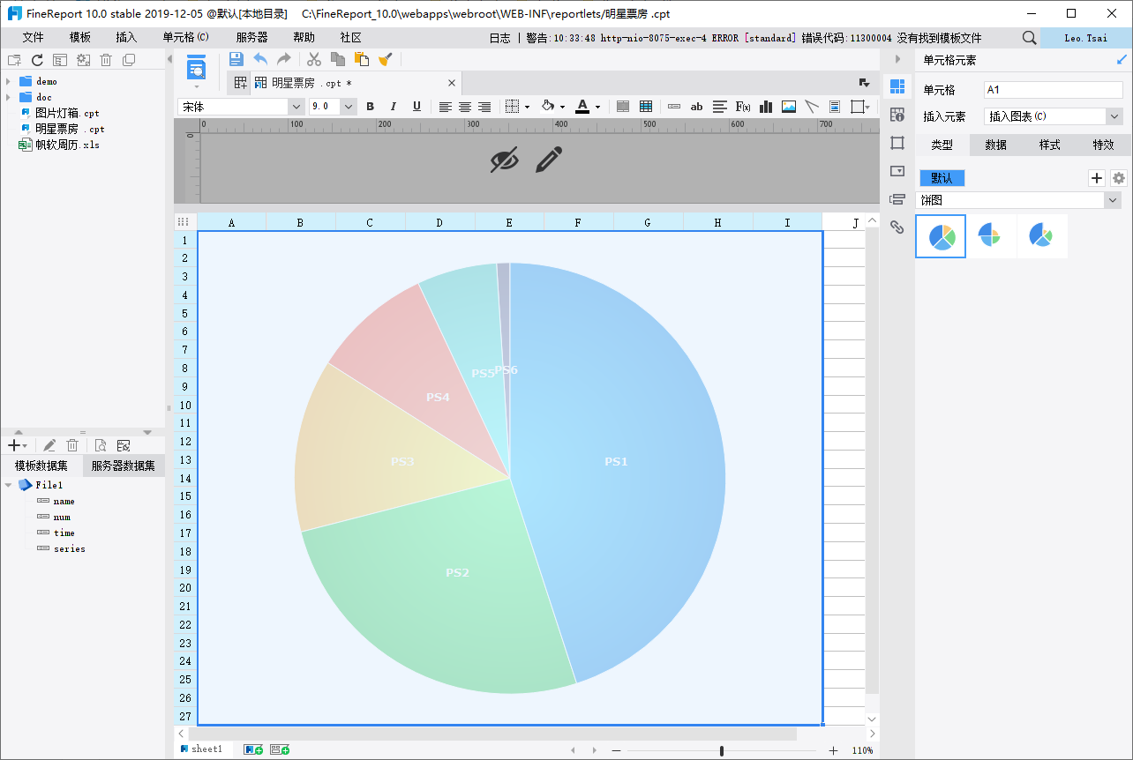Open the 服务器 menu
The image size is (1133, 760).
point(251,38)
